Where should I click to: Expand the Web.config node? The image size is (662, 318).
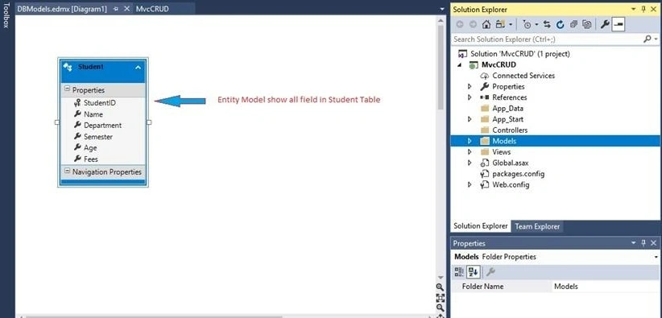470,185
